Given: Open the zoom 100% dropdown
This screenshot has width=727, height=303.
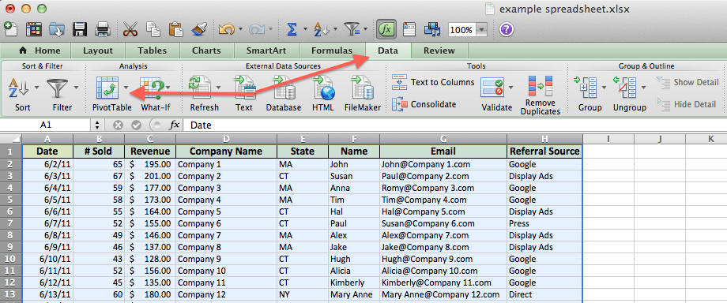Looking at the screenshot, I should [483, 30].
